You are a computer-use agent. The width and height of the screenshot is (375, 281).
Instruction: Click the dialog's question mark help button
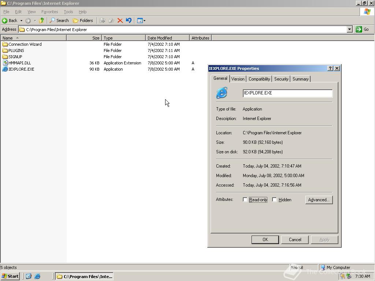[x=330, y=68]
